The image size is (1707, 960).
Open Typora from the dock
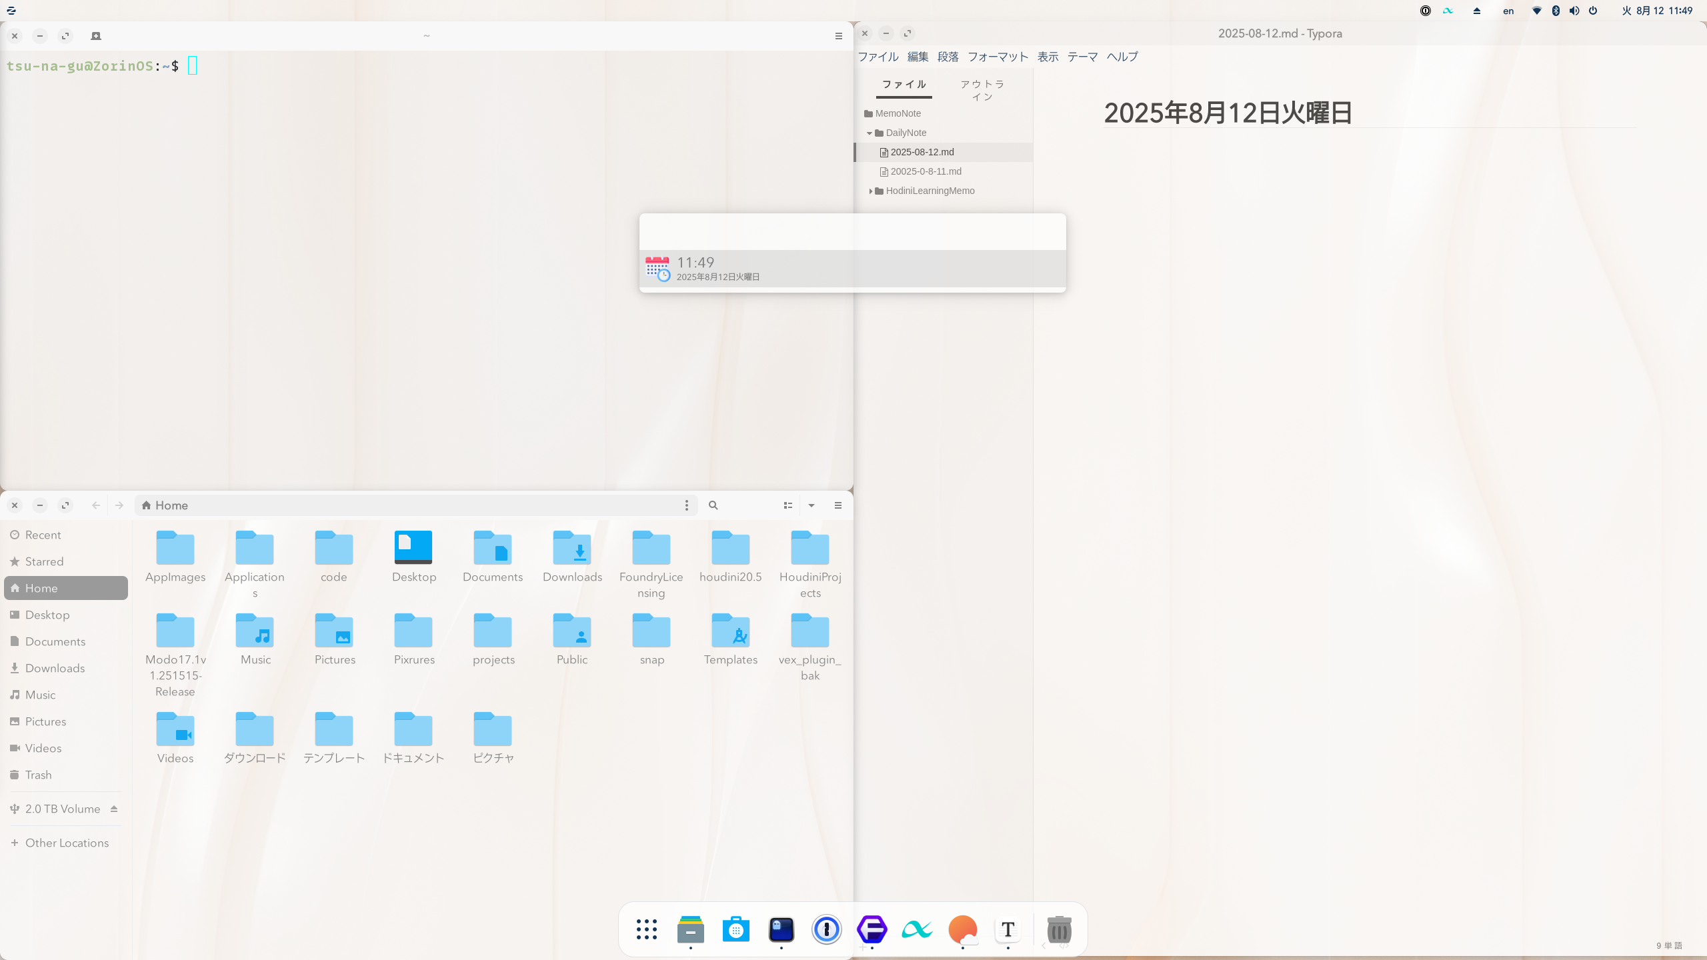point(1007,929)
